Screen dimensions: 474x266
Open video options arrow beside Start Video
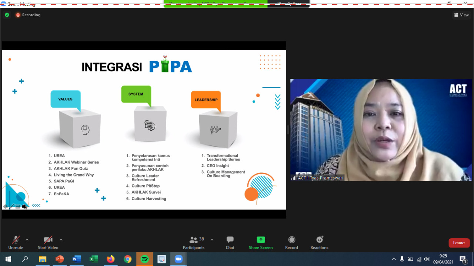tap(61, 240)
